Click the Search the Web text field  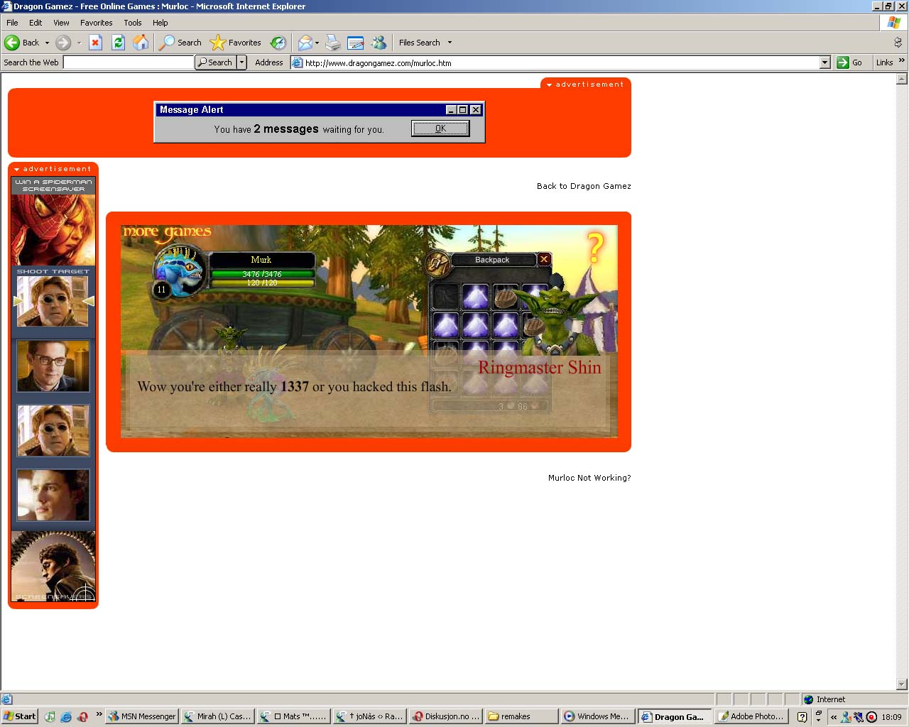[129, 62]
